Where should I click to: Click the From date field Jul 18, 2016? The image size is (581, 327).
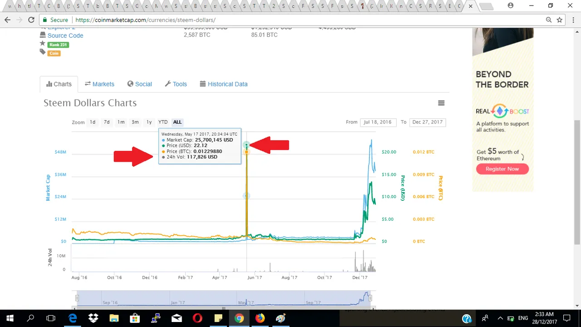pyautogui.click(x=378, y=122)
